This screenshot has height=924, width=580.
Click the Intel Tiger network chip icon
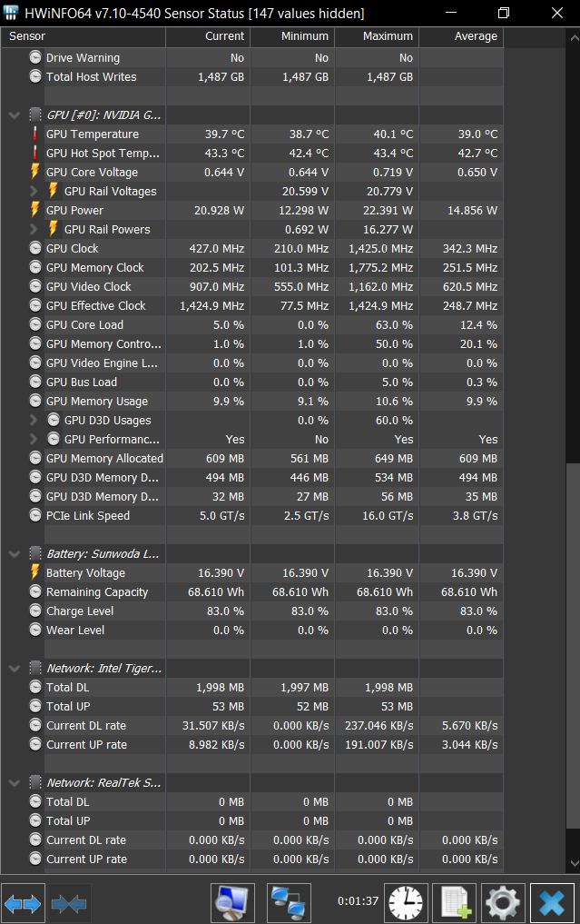click(x=35, y=668)
